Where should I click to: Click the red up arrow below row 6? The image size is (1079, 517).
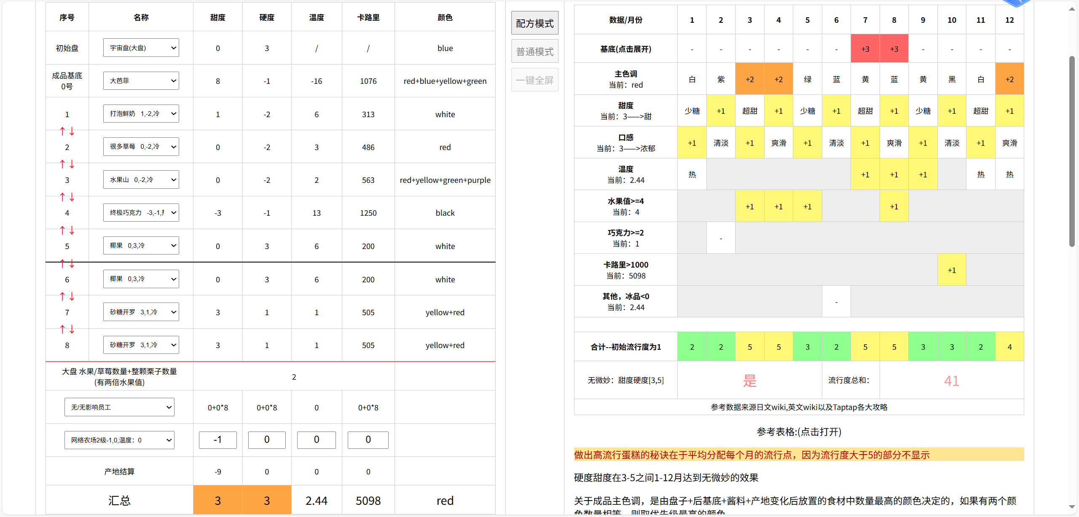pos(62,297)
